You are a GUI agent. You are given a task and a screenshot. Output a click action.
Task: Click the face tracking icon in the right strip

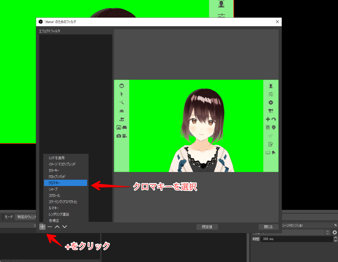[271, 85]
